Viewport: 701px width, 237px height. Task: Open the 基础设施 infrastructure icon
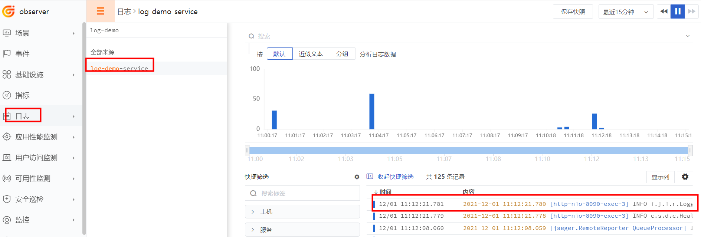(x=7, y=75)
